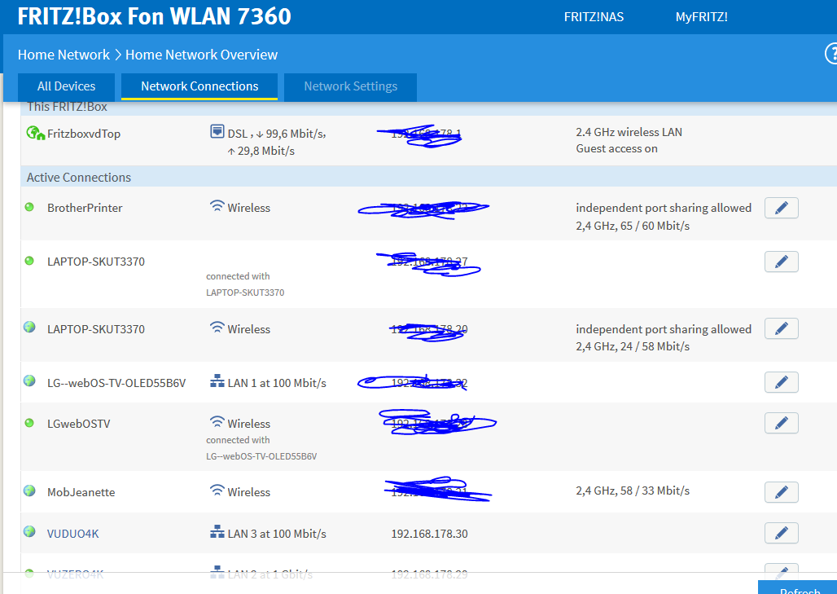Open pencil editor for the LAPTOP-SKUT3370 'connected with' row

click(x=782, y=262)
